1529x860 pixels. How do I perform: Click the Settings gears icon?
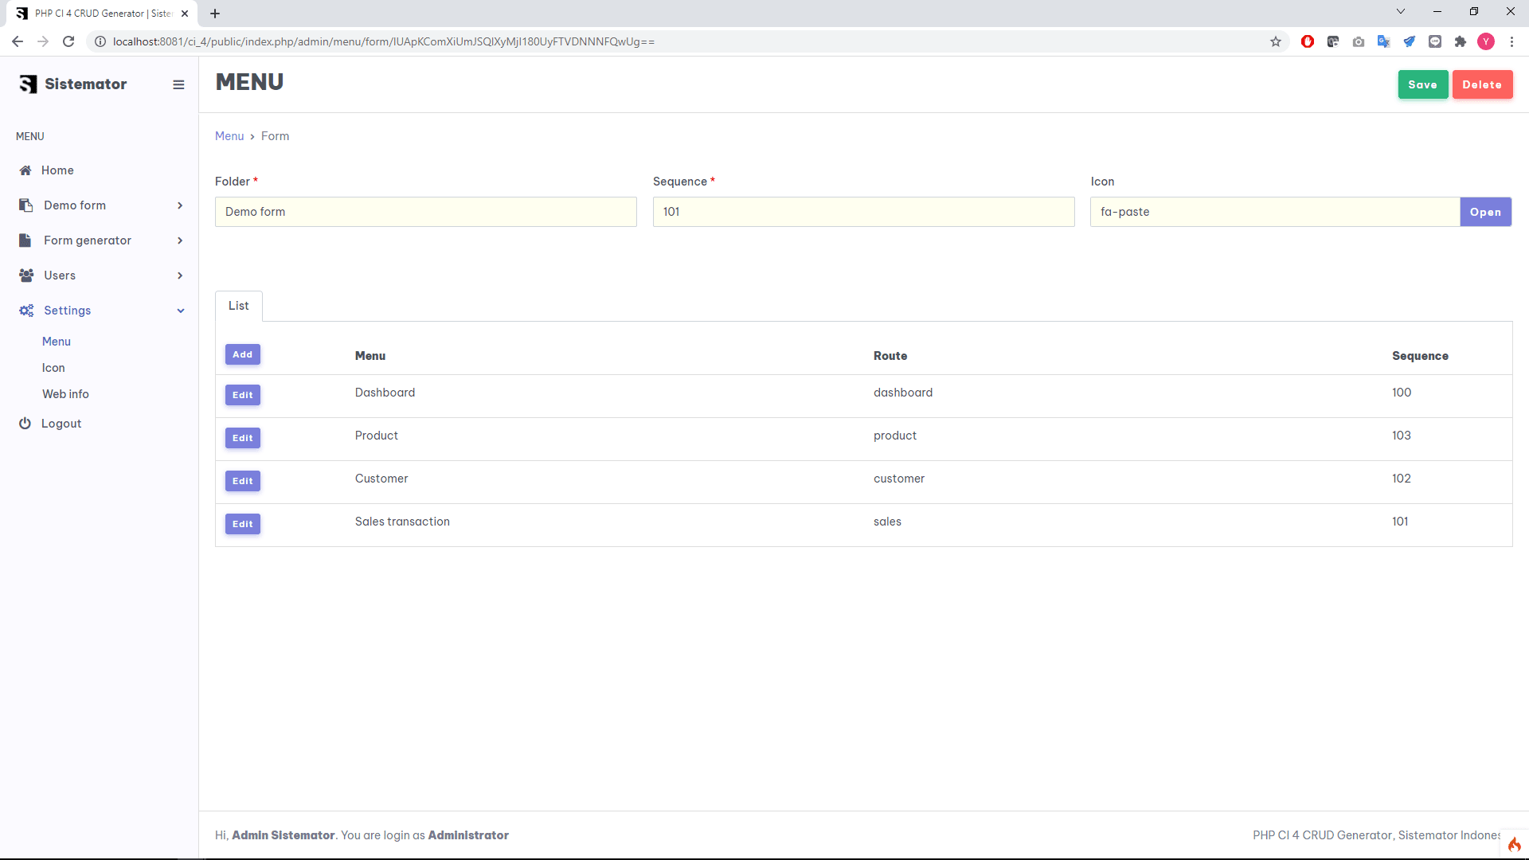click(x=26, y=311)
